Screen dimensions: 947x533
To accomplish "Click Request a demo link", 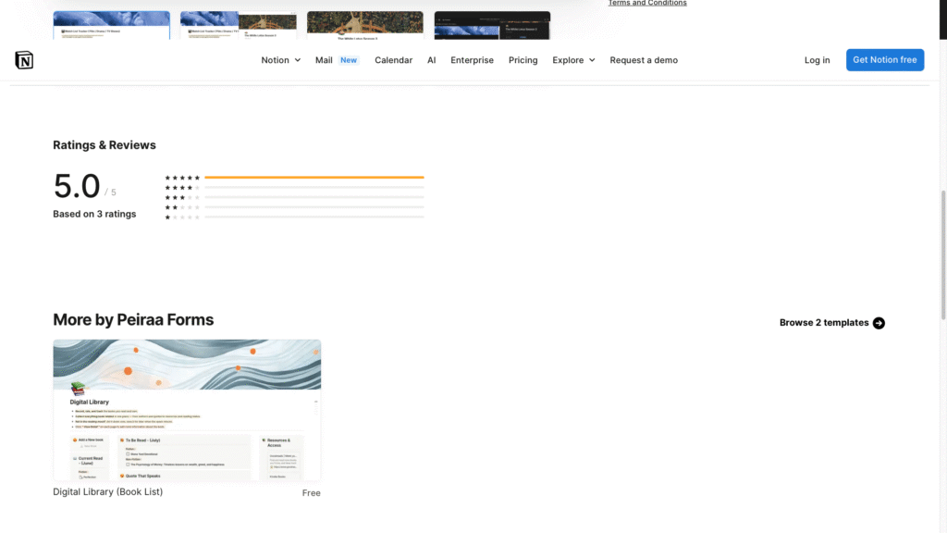I will (644, 60).
